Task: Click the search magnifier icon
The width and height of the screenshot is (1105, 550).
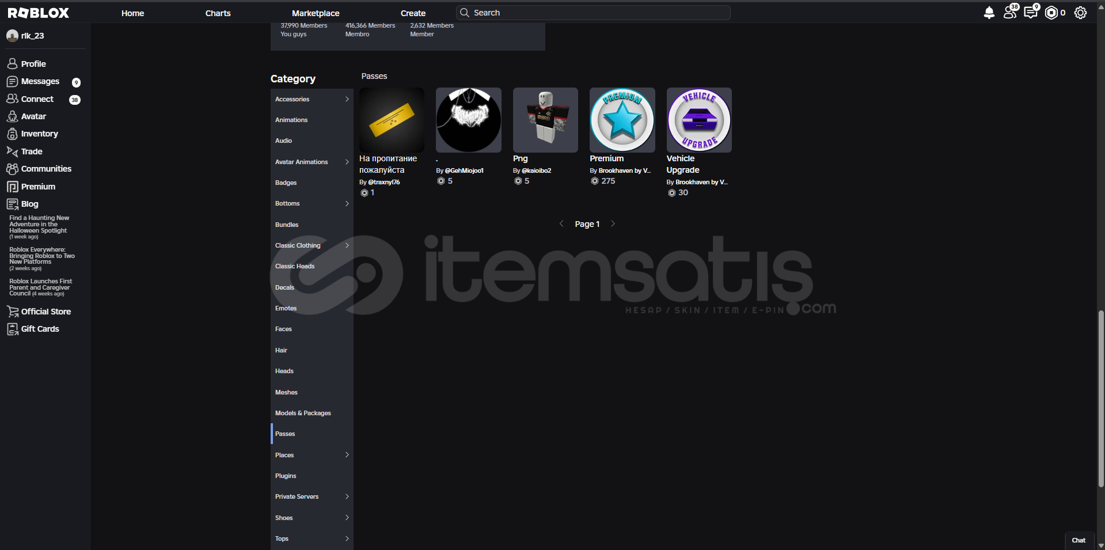Action: 465,13
